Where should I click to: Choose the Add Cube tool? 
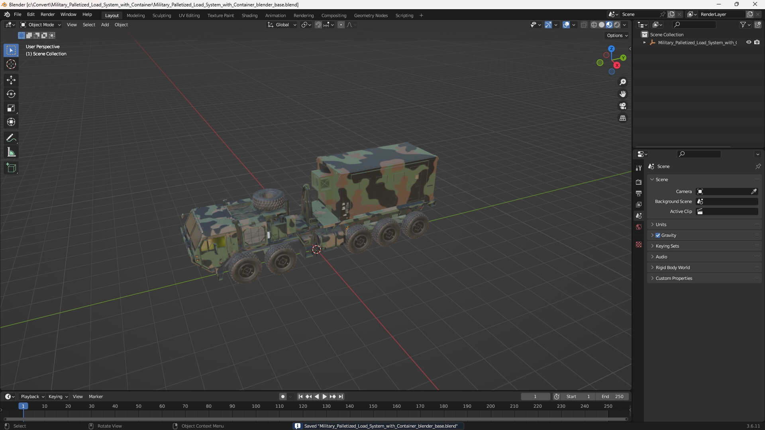click(11, 168)
